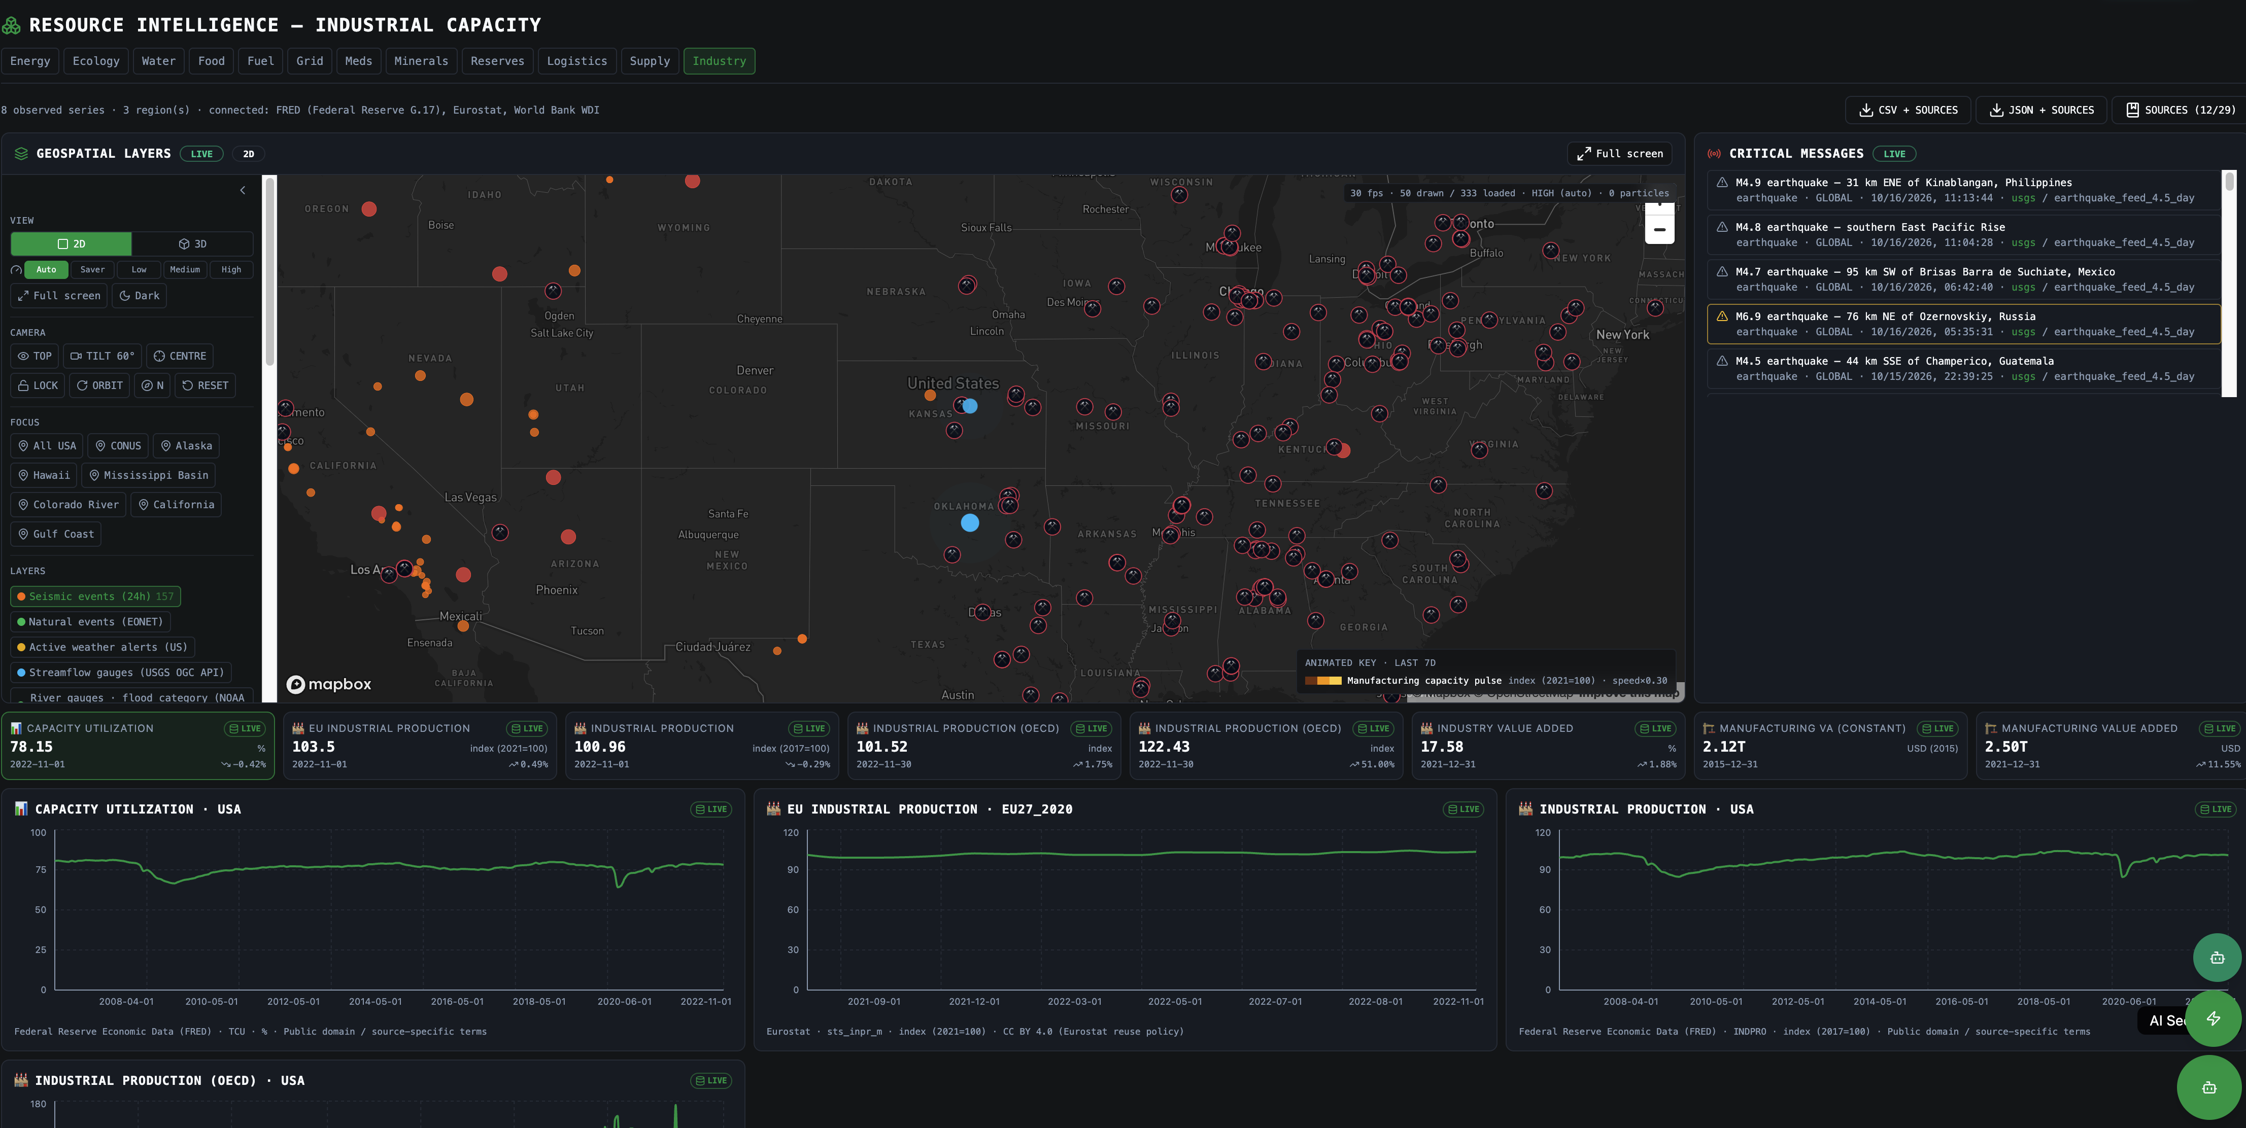Focus the map on All USA
The height and width of the screenshot is (1128, 2246).
click(47, 445)
